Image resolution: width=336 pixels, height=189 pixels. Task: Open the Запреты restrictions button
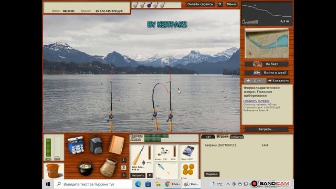pos(266,129)
